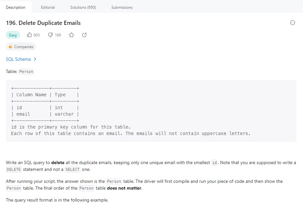
Task: Dislike the problem with thumbs down icon
Action: (50, 35)
